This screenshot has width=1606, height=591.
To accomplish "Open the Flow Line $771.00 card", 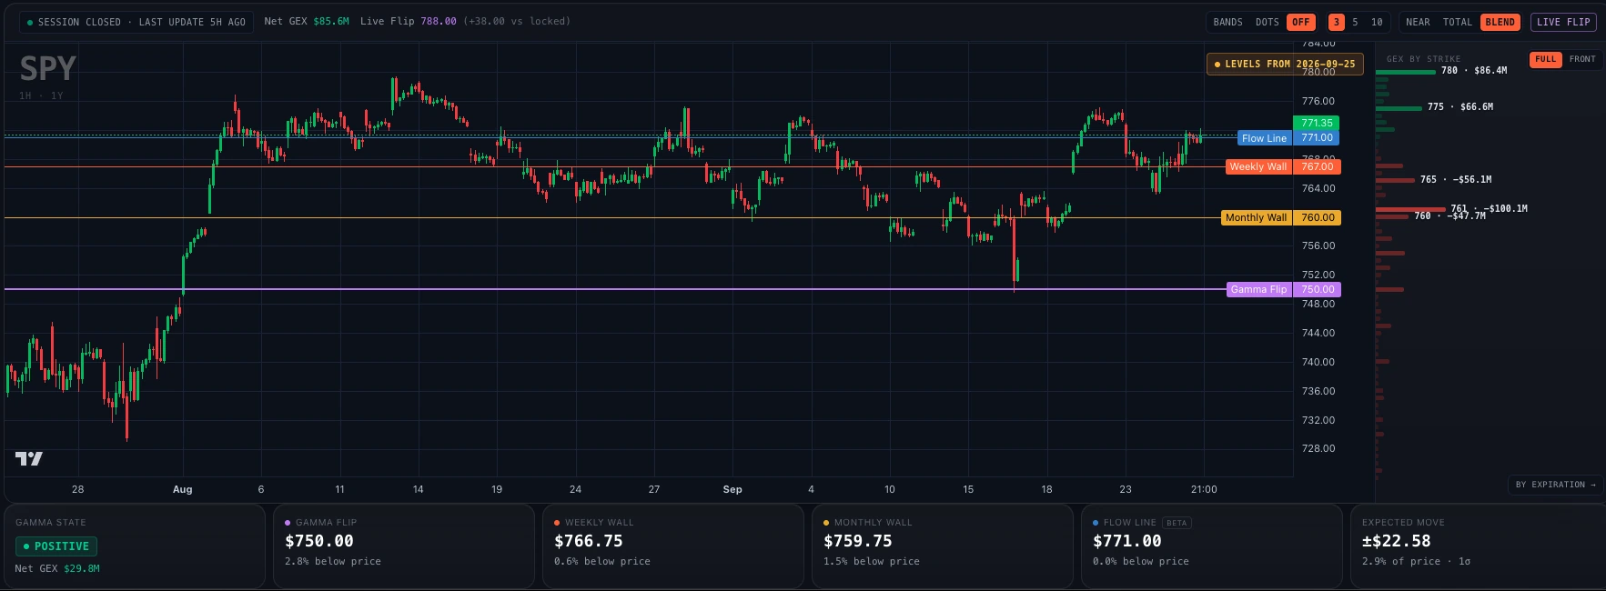I will coord(1212,546).
